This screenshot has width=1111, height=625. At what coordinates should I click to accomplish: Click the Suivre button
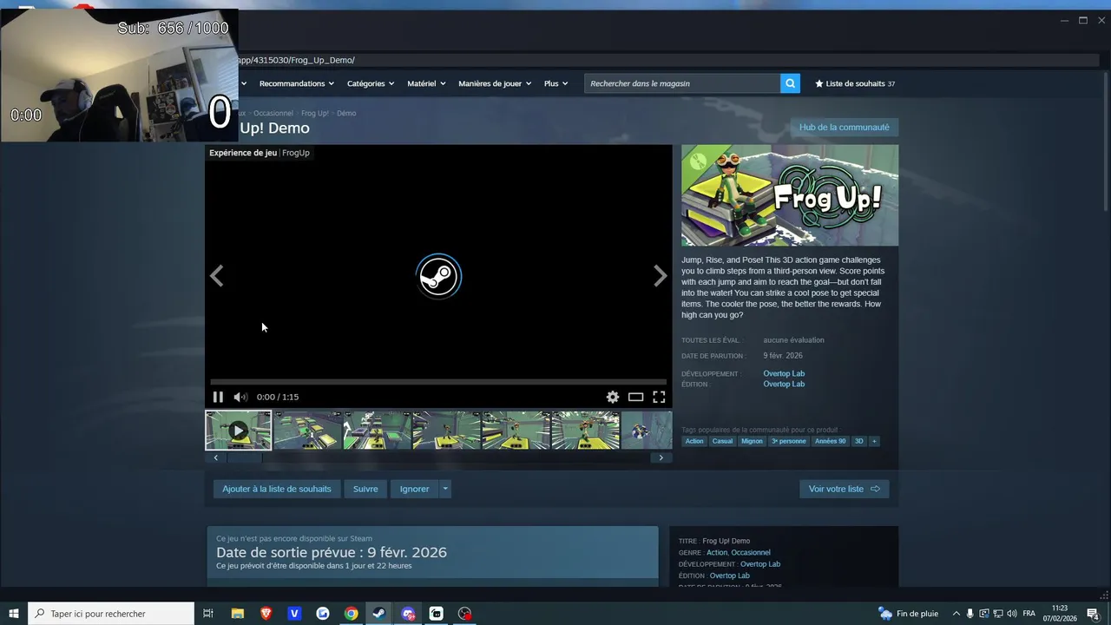click(x=365, y=489)
